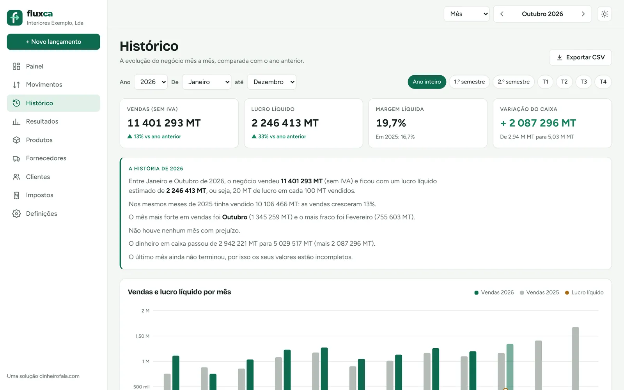Click the Produtos box icon

16,140
